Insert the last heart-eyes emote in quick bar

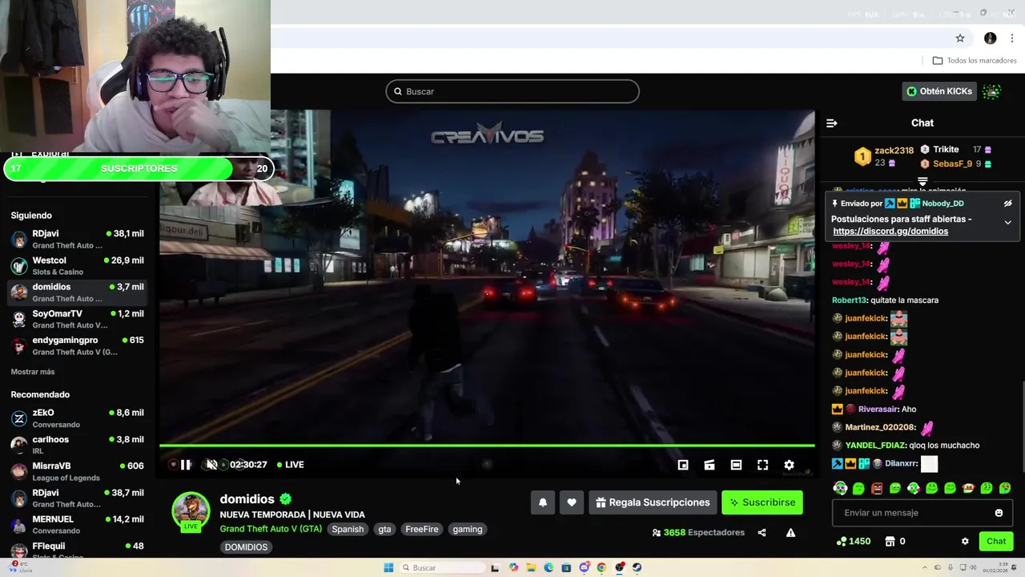pos(1005,488)
